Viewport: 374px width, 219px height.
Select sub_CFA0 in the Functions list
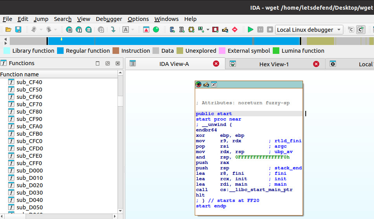pyautogui.click(x=29, y=126)
